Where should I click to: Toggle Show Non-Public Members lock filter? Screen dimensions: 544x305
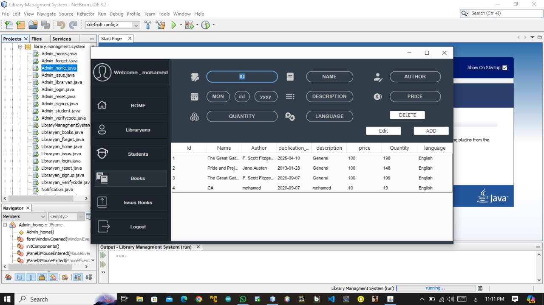tap(42, 277)
